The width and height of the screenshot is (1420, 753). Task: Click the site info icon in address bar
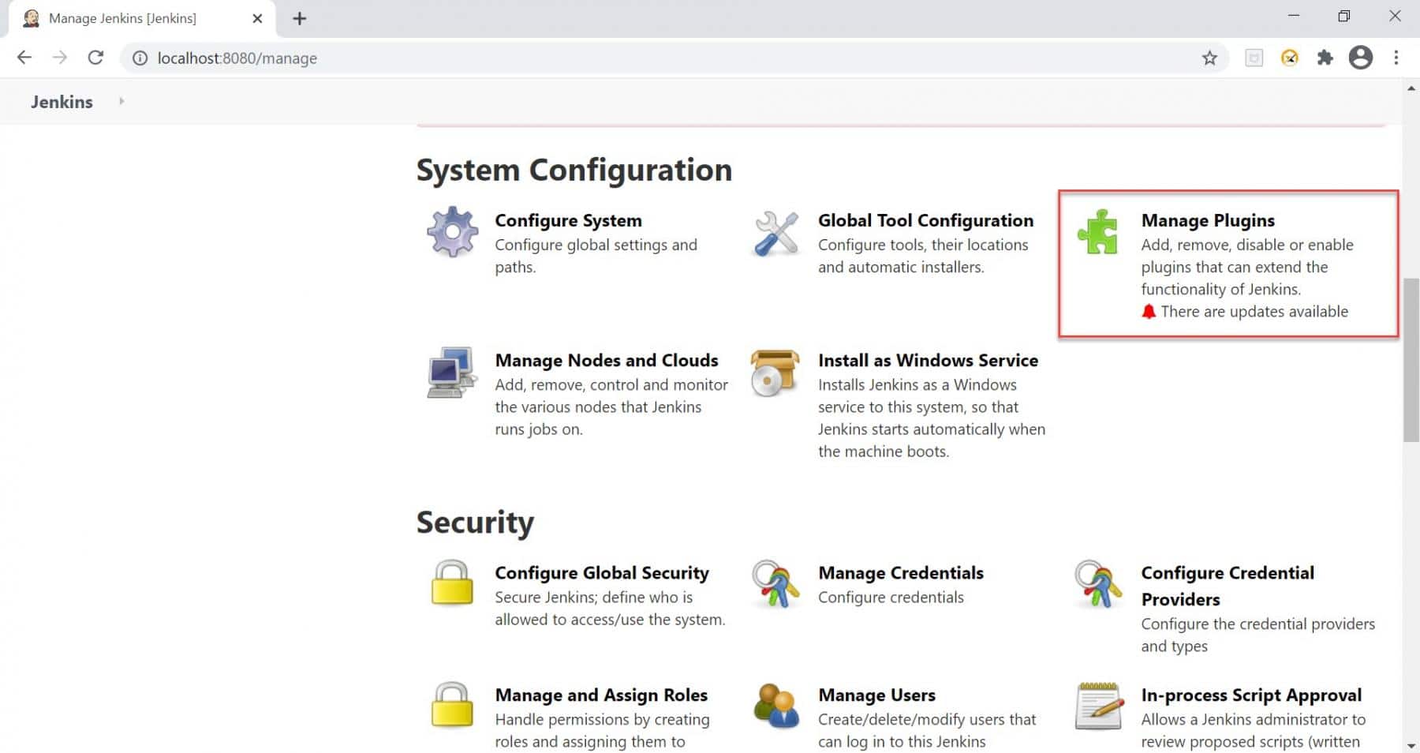[x=140, y=58]
